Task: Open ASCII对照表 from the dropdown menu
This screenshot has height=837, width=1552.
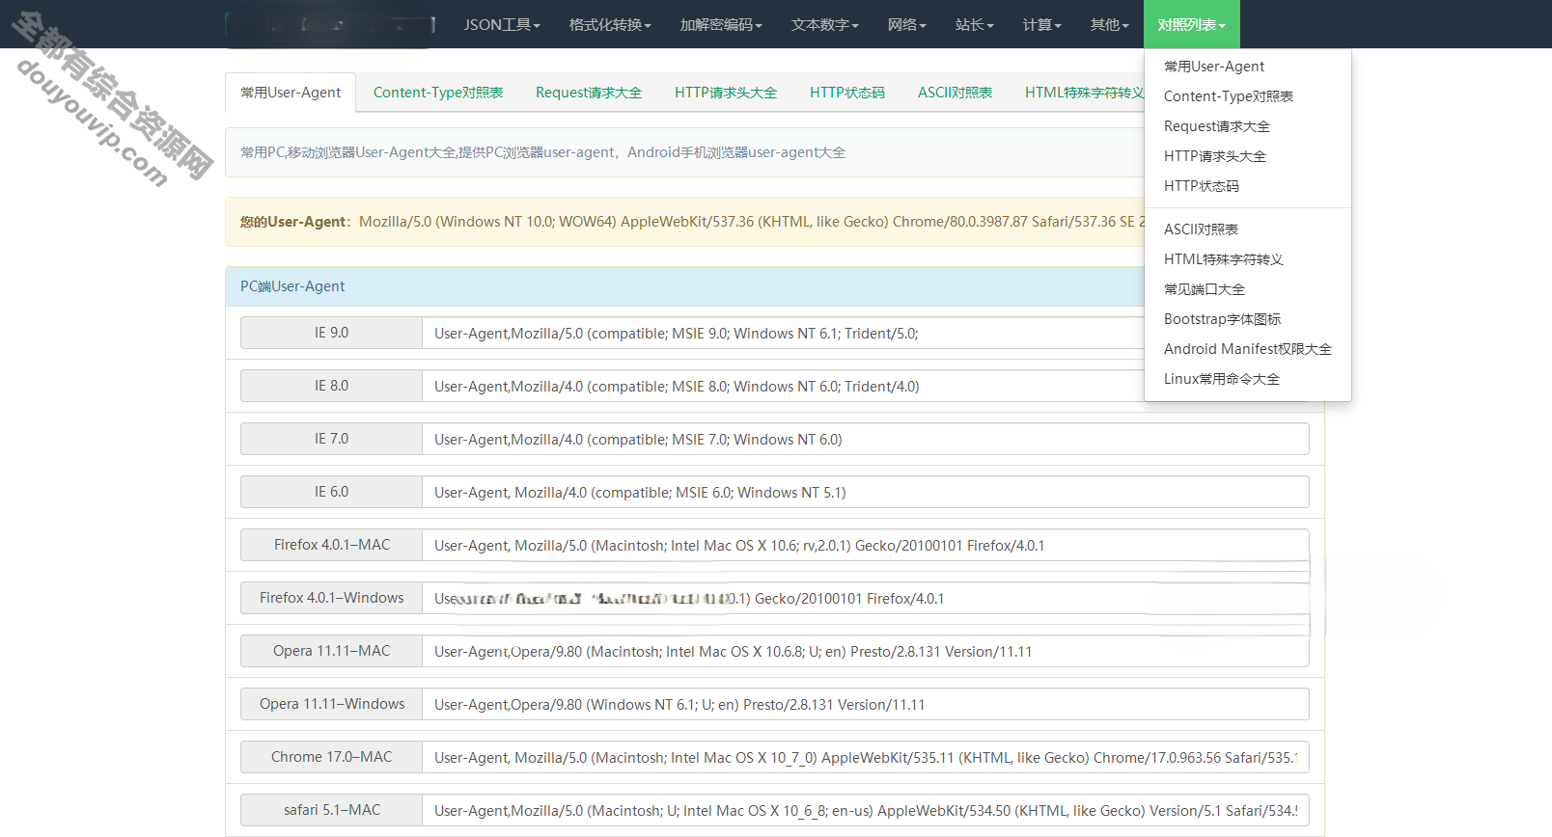Action: (x=1247, y=229)
